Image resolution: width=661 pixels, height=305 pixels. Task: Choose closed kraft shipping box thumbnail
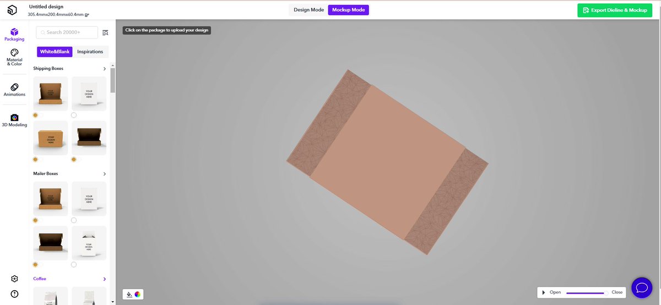click(x=51, y=138)
